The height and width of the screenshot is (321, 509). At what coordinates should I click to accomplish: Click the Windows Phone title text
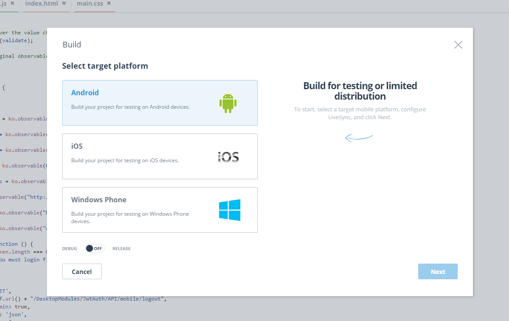coord(99,200)
